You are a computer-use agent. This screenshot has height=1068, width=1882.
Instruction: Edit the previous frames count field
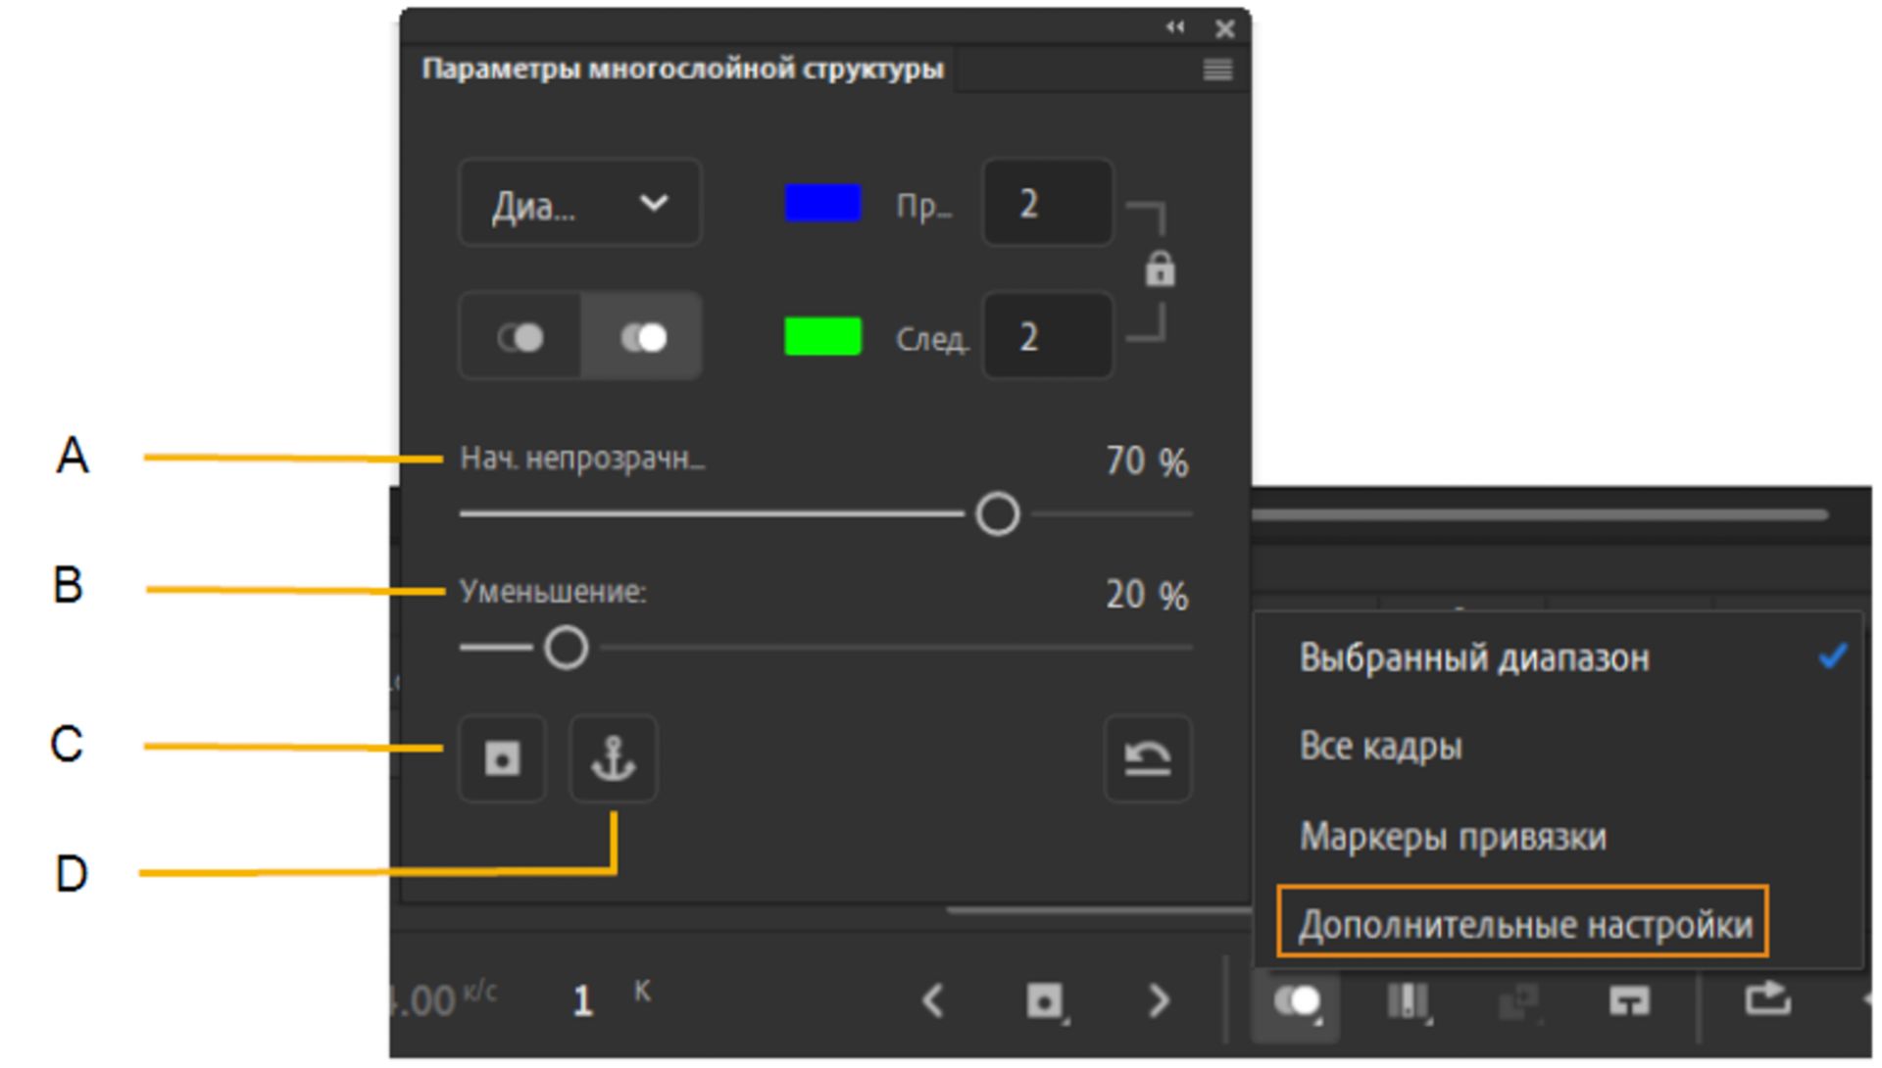1048,203
